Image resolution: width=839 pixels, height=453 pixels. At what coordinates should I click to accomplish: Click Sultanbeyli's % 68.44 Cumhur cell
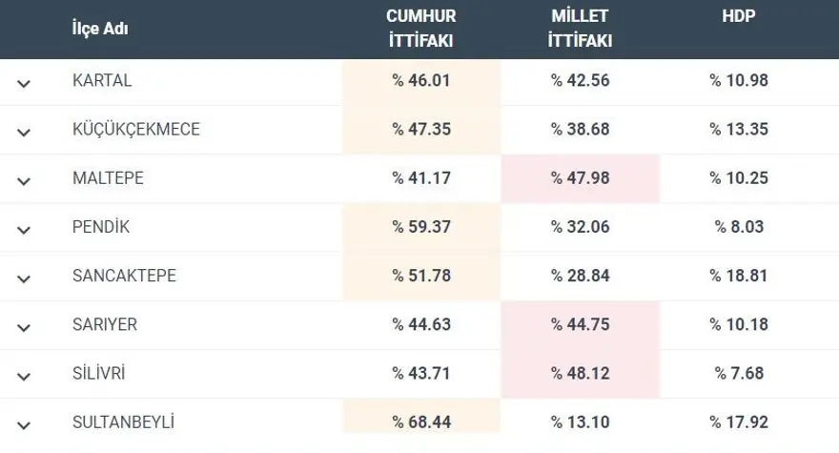click(420, 422)
